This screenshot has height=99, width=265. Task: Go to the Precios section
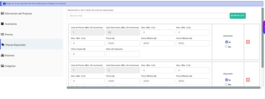coord(32,34)
